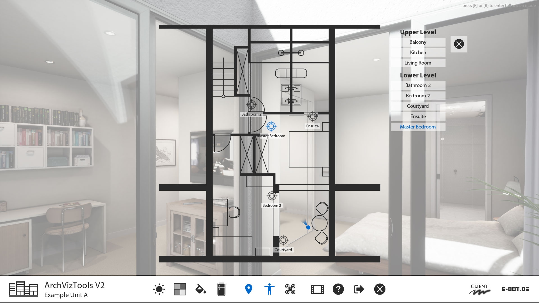Screen dimensions: 539x303
Task: Click the navigation pin/location icon
Action: 249,289
